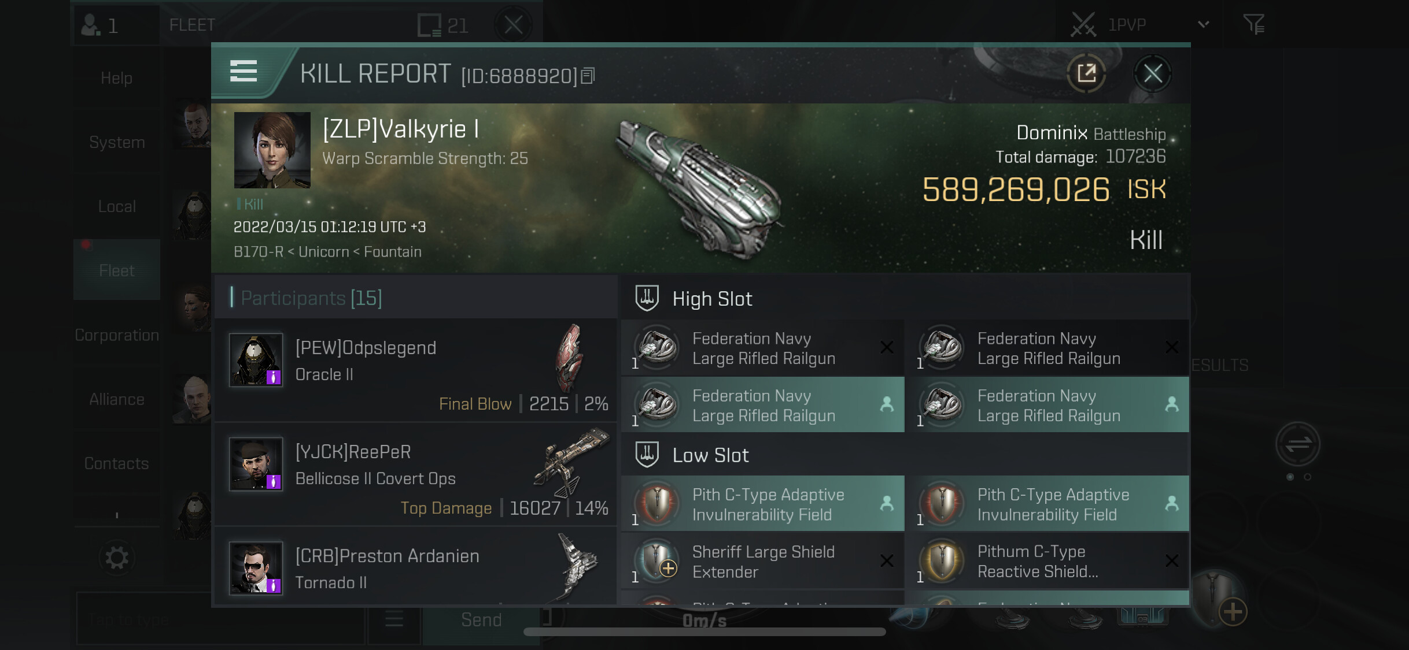Tap the chat text input field
Viewport: 1409px width, 650px height.
(x=220, y=619)
